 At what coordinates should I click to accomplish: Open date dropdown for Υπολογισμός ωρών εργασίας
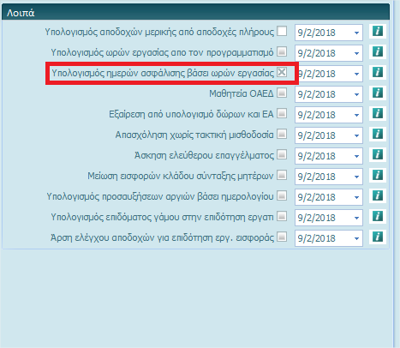point(356,53)
